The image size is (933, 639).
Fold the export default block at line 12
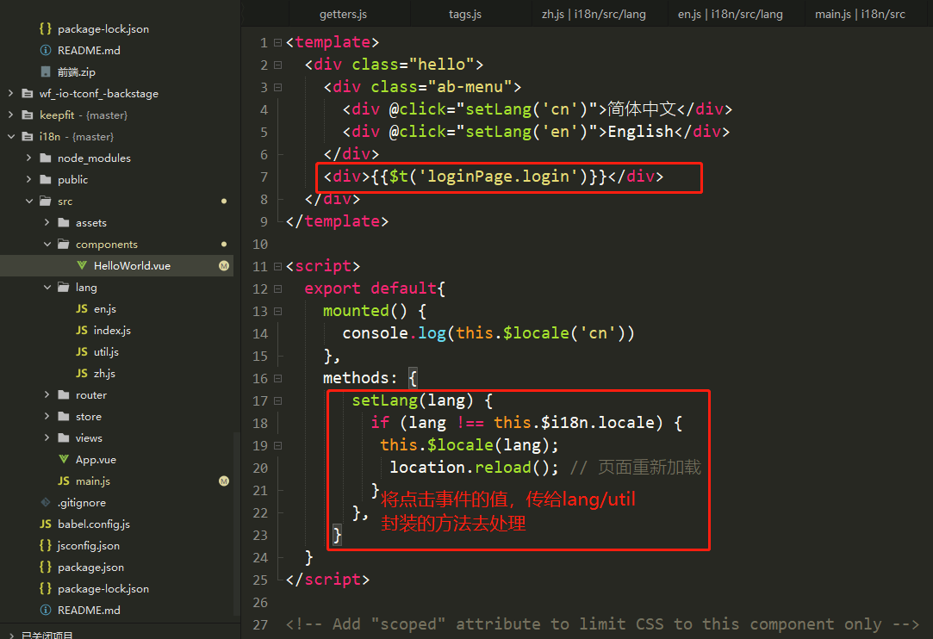[x=277, y=288]
